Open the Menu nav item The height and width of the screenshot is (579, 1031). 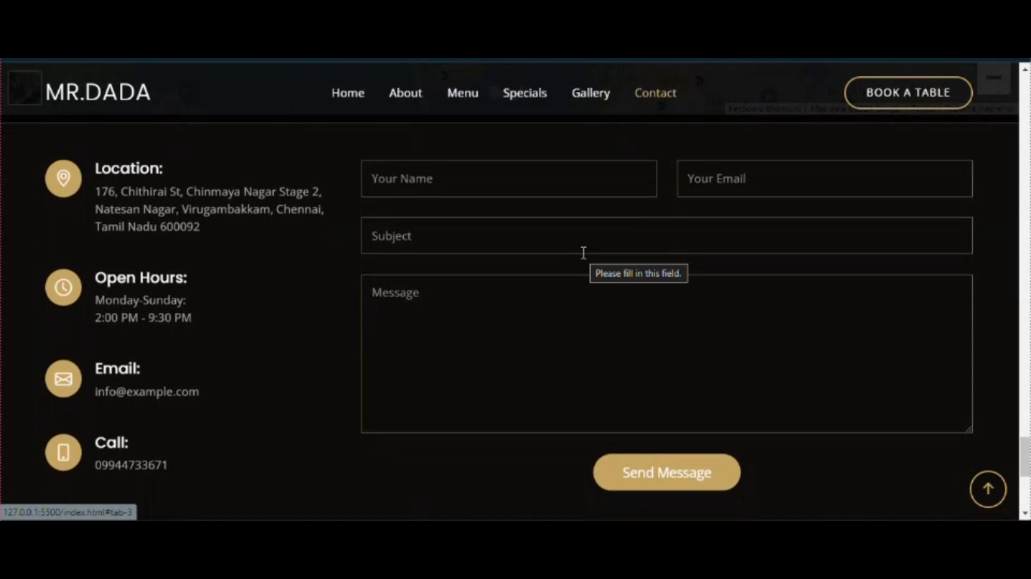coord(463,93)
